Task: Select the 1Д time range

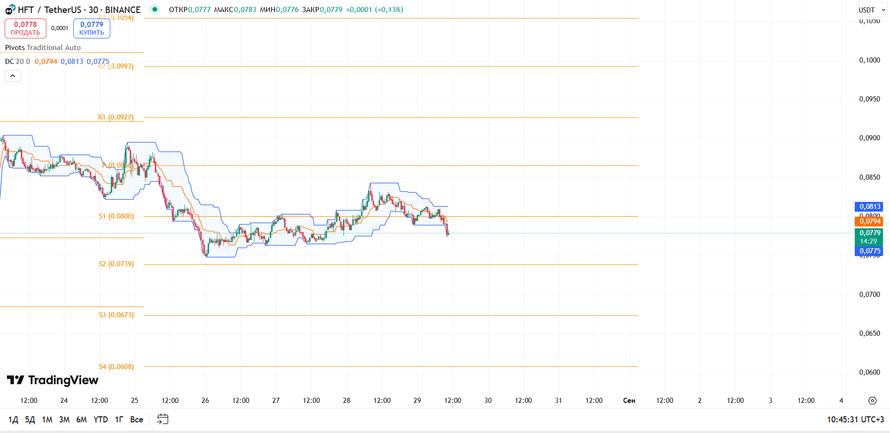Action: click(13, 420)
